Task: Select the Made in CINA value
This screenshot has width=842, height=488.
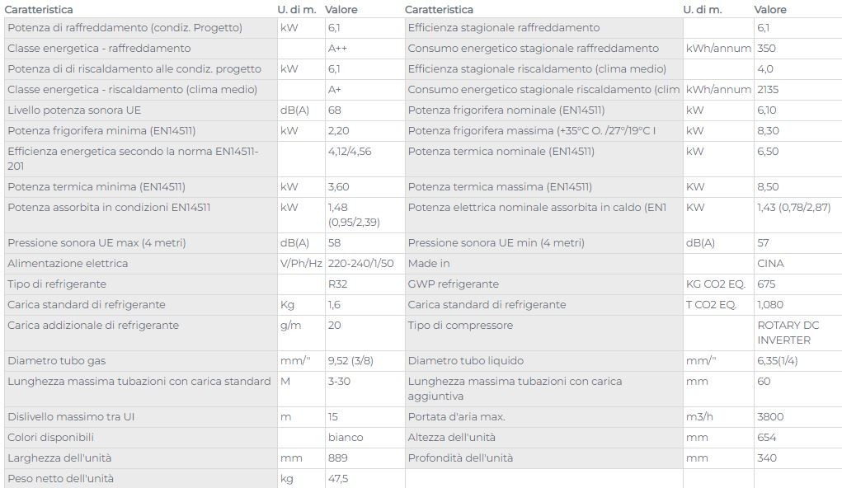Action: pyautogui.click(x=770, y=264)
